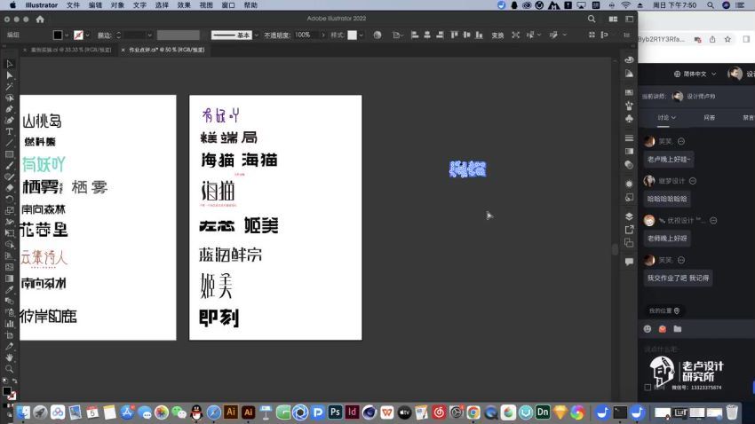Select the Scale tool
The height and width of the screenshot is (424, 755).
pos(9,210)
